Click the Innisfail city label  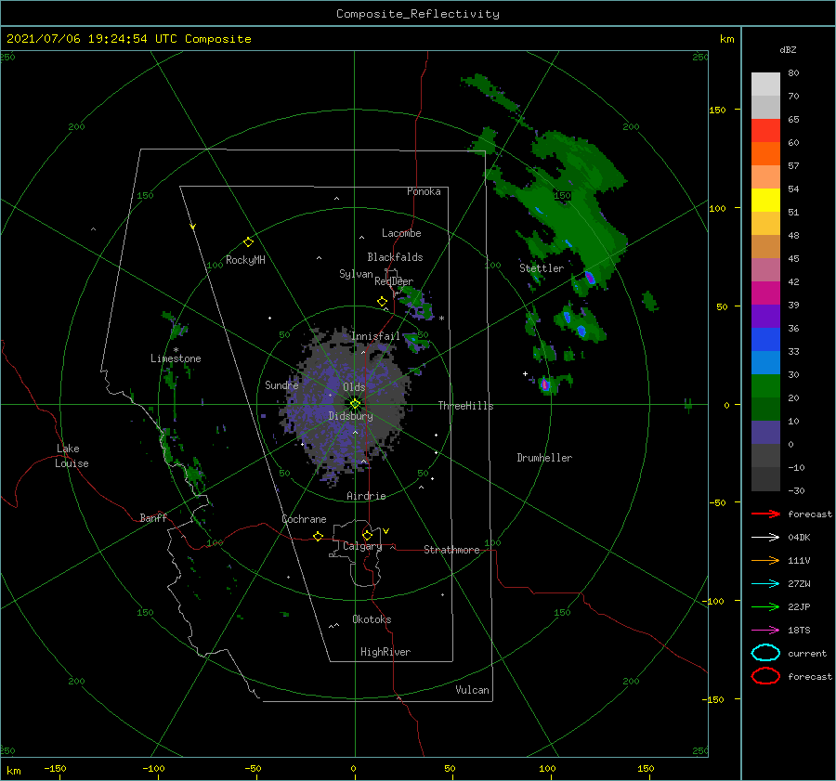point(375,336)
